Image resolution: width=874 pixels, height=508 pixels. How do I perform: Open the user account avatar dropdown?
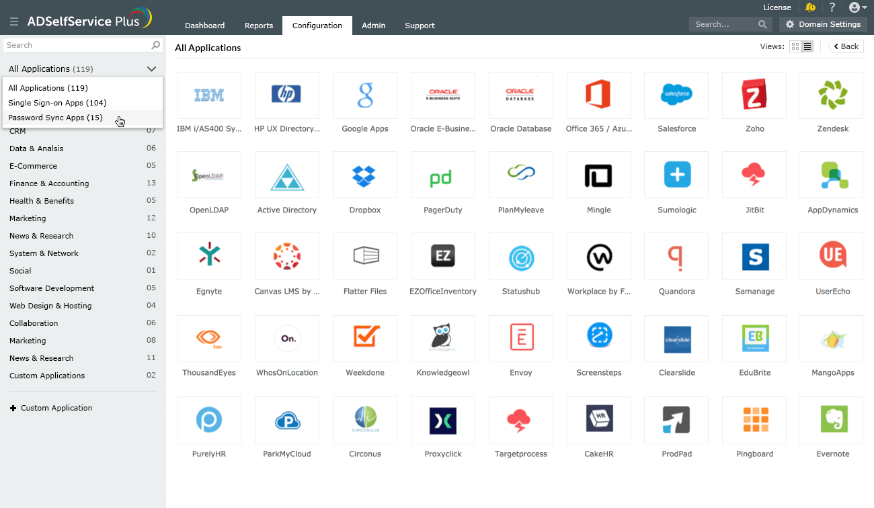pos(858,7)
